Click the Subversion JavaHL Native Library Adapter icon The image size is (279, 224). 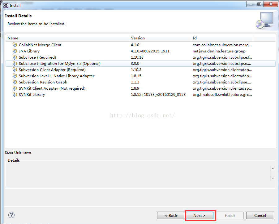15,76
